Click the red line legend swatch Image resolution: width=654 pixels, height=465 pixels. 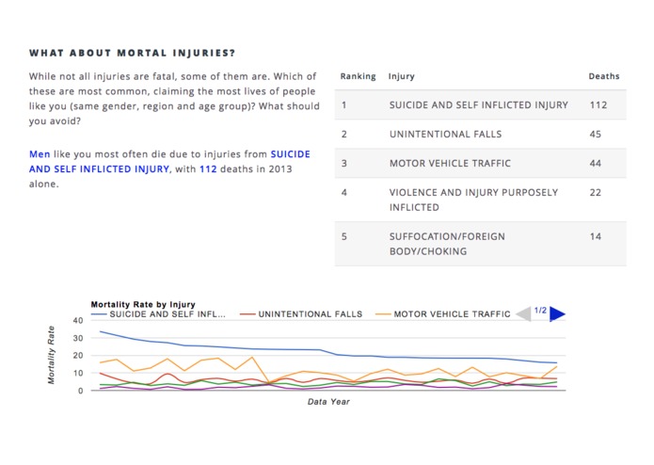pyautogui.click(x=247, y=314)
